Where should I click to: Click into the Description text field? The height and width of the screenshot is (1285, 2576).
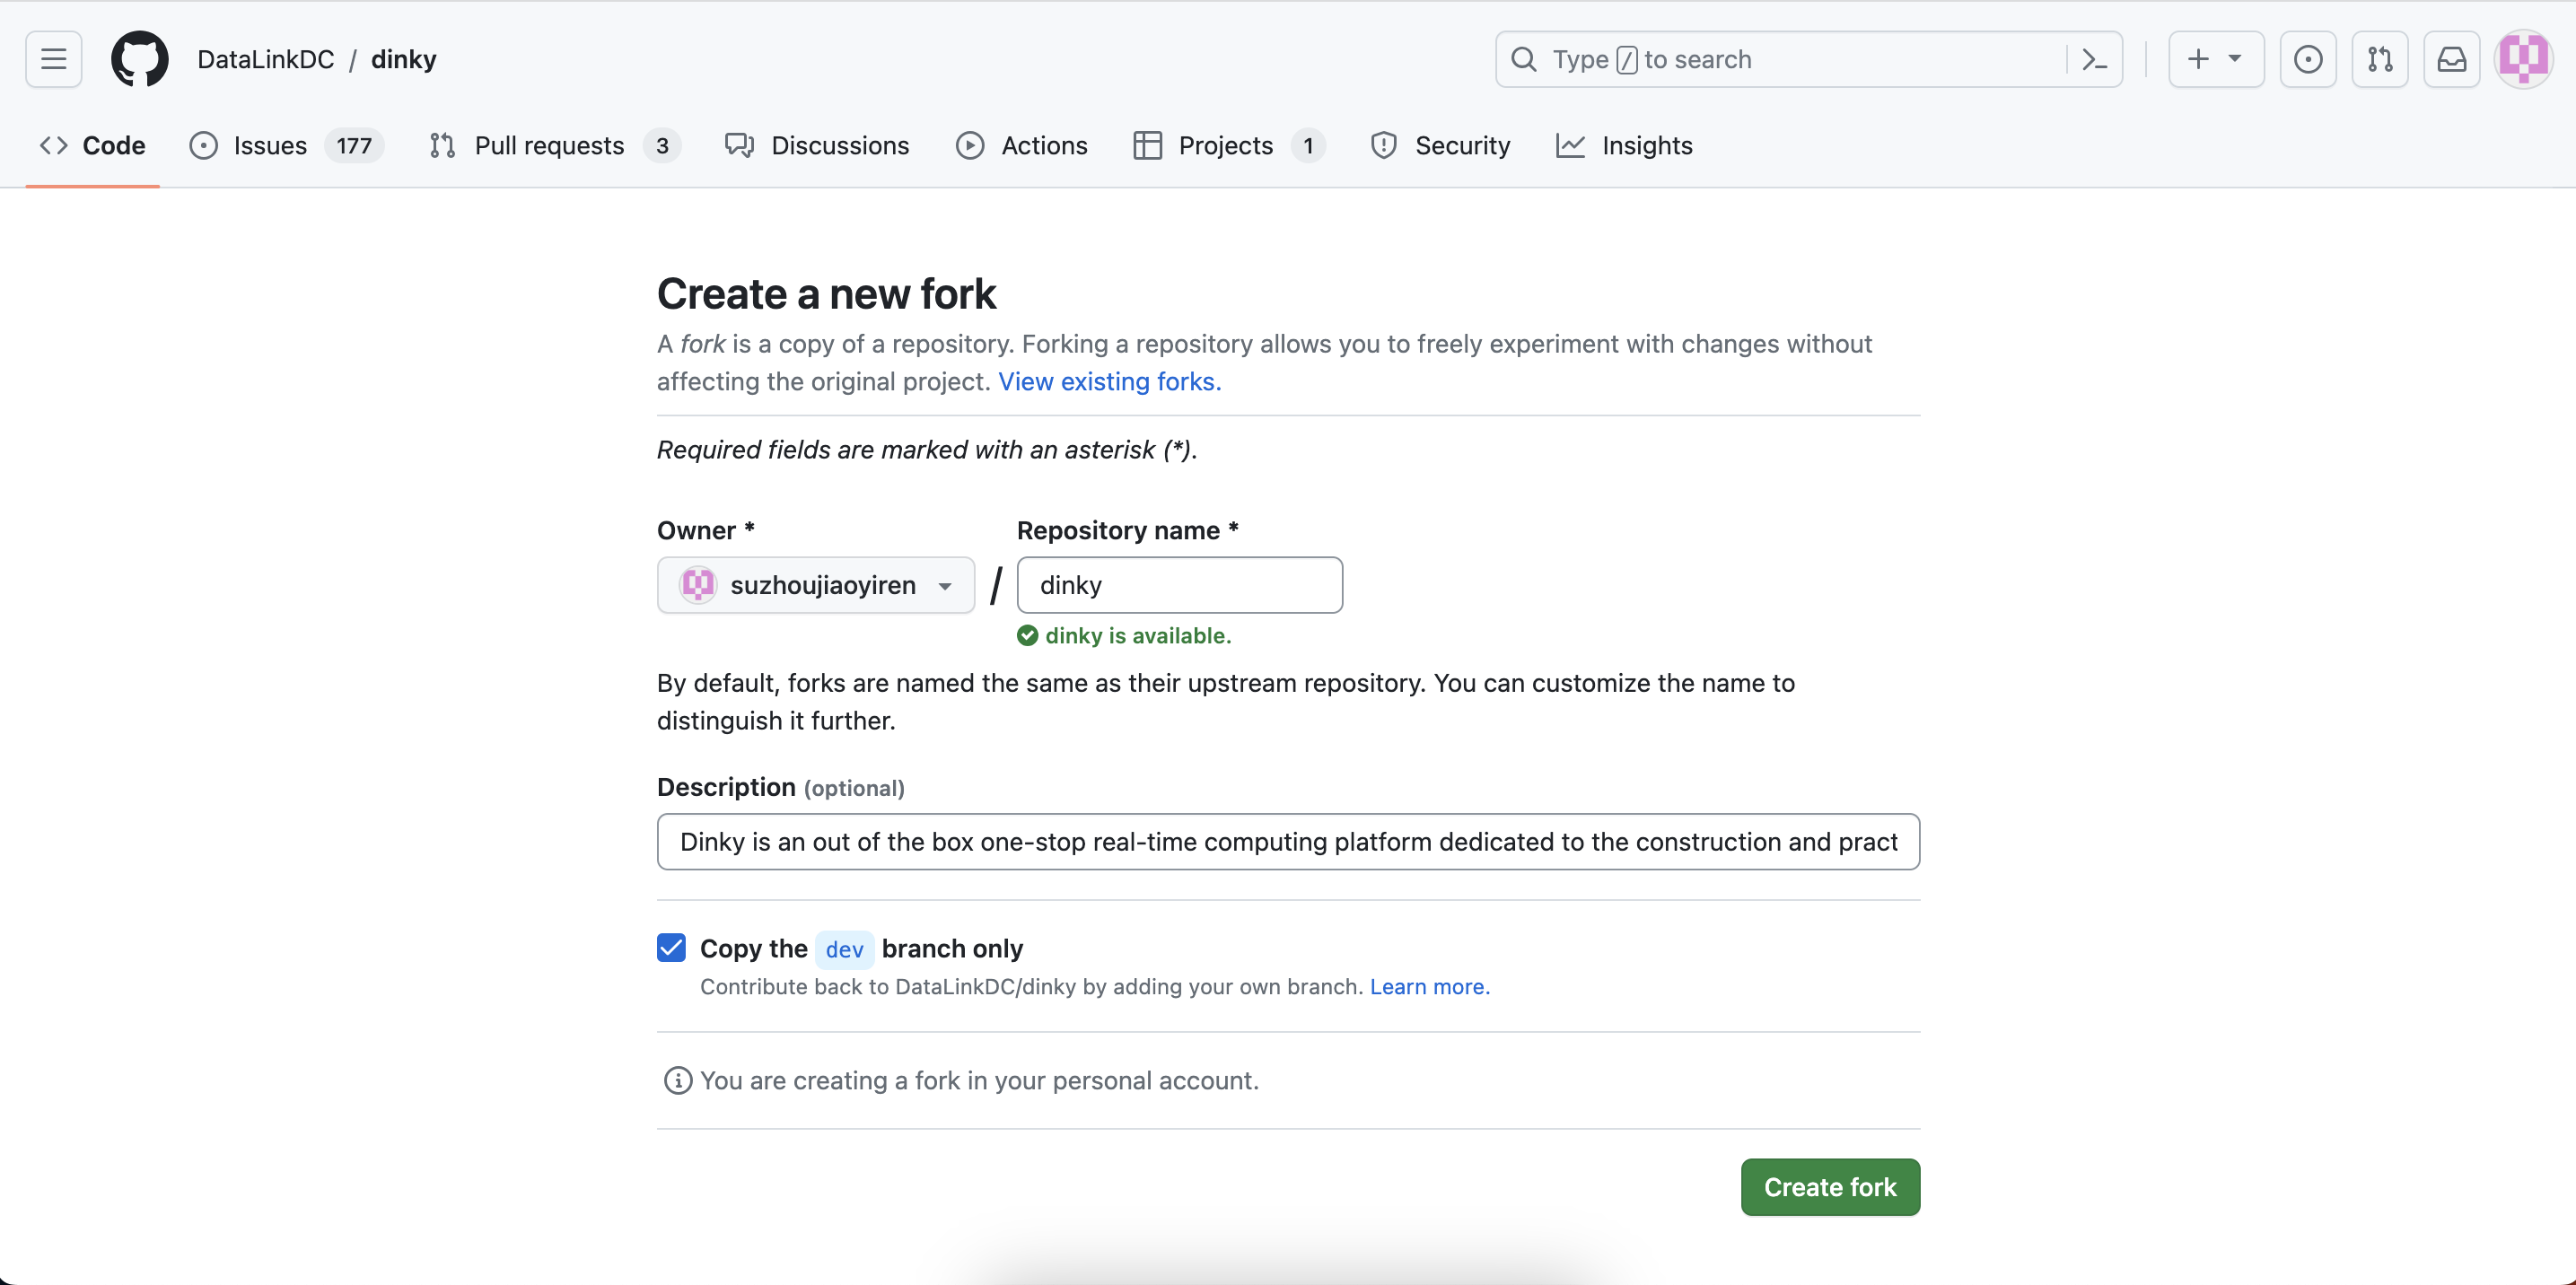pos(1288,842)
